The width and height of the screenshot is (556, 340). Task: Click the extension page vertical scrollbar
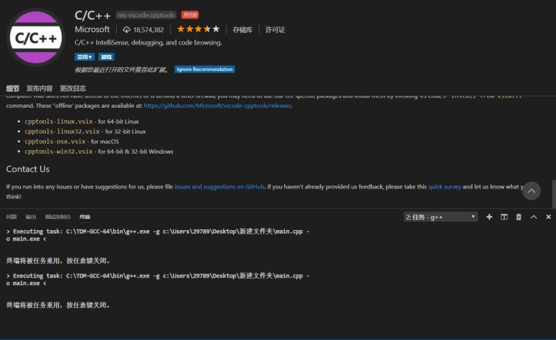coord(554,194)
